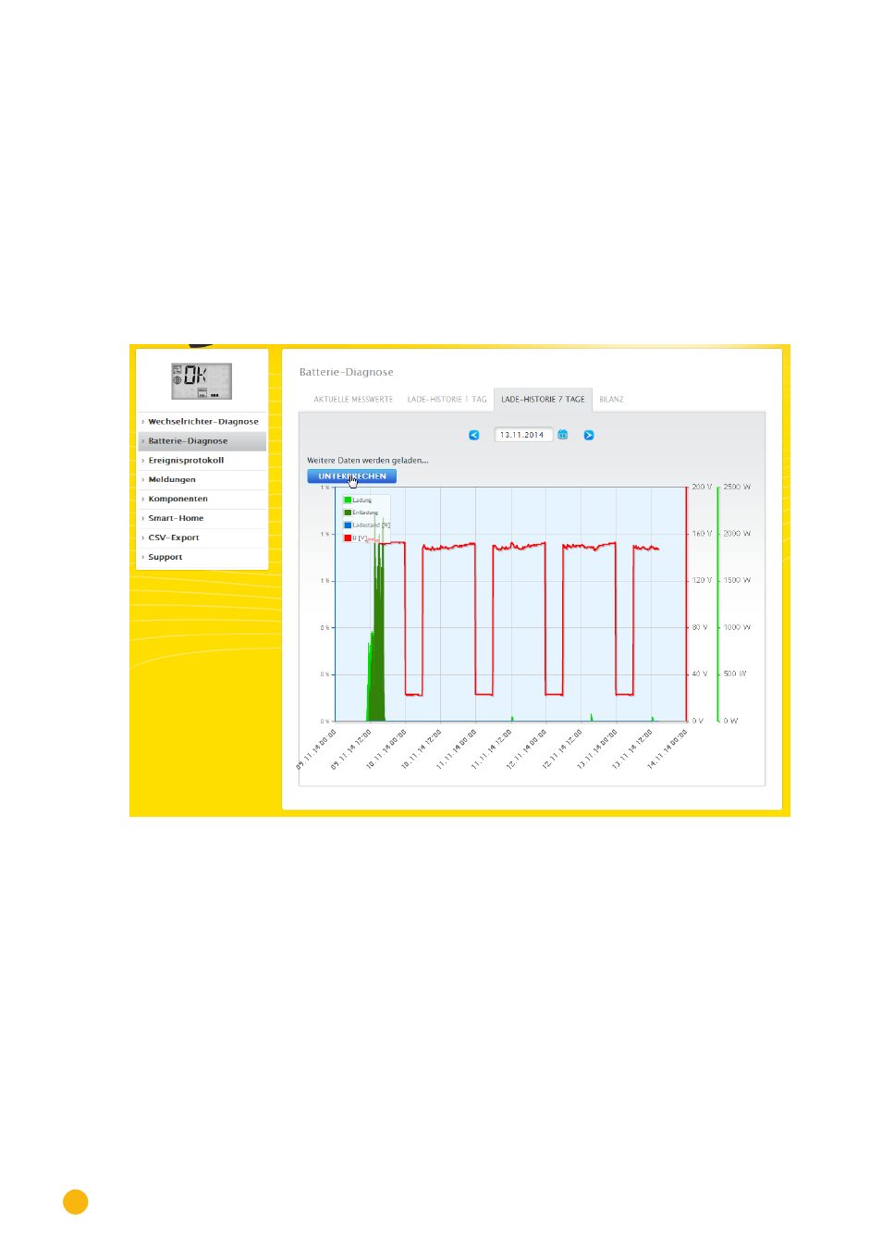Click the date field showing 13.11.2014

[x=523, y=435]
